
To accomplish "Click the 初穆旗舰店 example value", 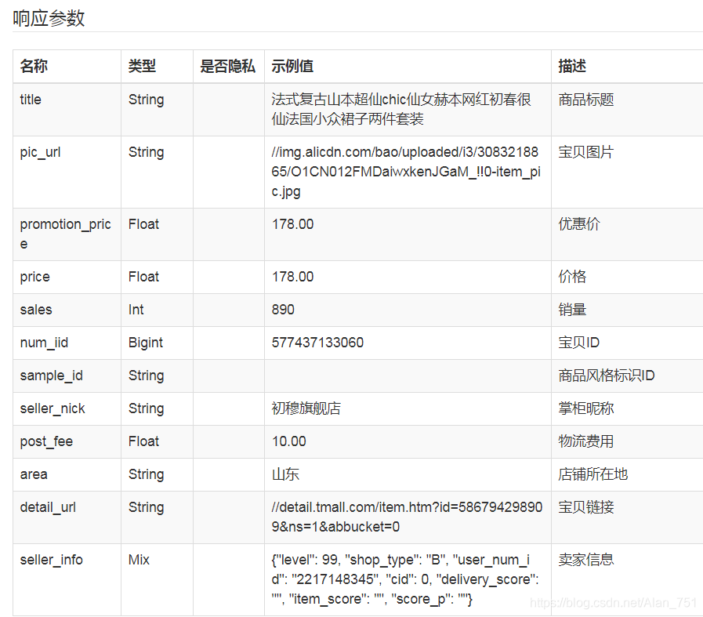I will (306, 408).
